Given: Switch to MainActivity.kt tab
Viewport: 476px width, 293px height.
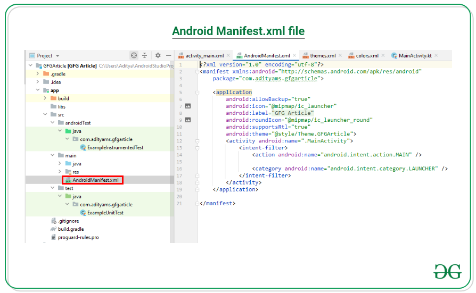Looking at the screenshot, I should [x=415, y=56].
